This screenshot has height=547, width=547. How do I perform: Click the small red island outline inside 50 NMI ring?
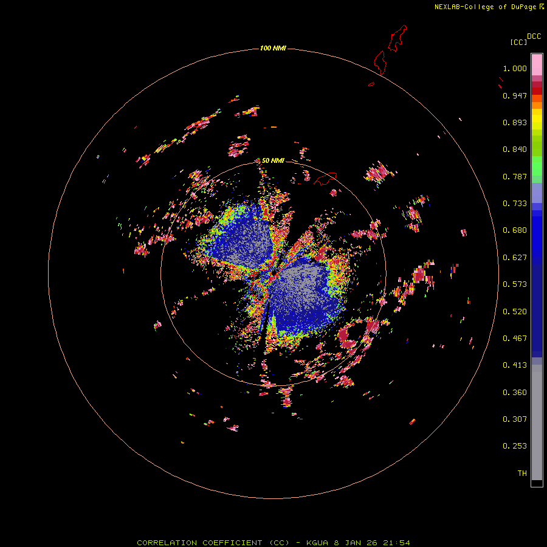point(325,179)
